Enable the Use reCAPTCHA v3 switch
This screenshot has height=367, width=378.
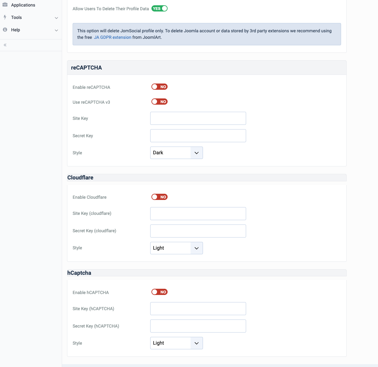pos(160,102)
